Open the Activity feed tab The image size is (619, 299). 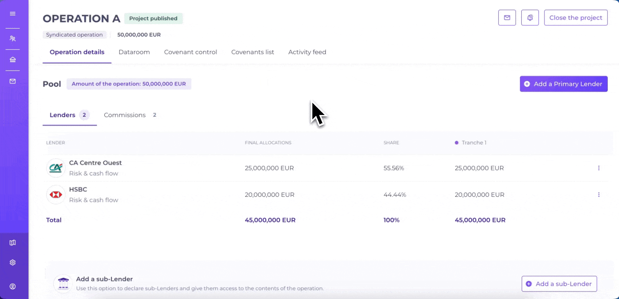307,52
